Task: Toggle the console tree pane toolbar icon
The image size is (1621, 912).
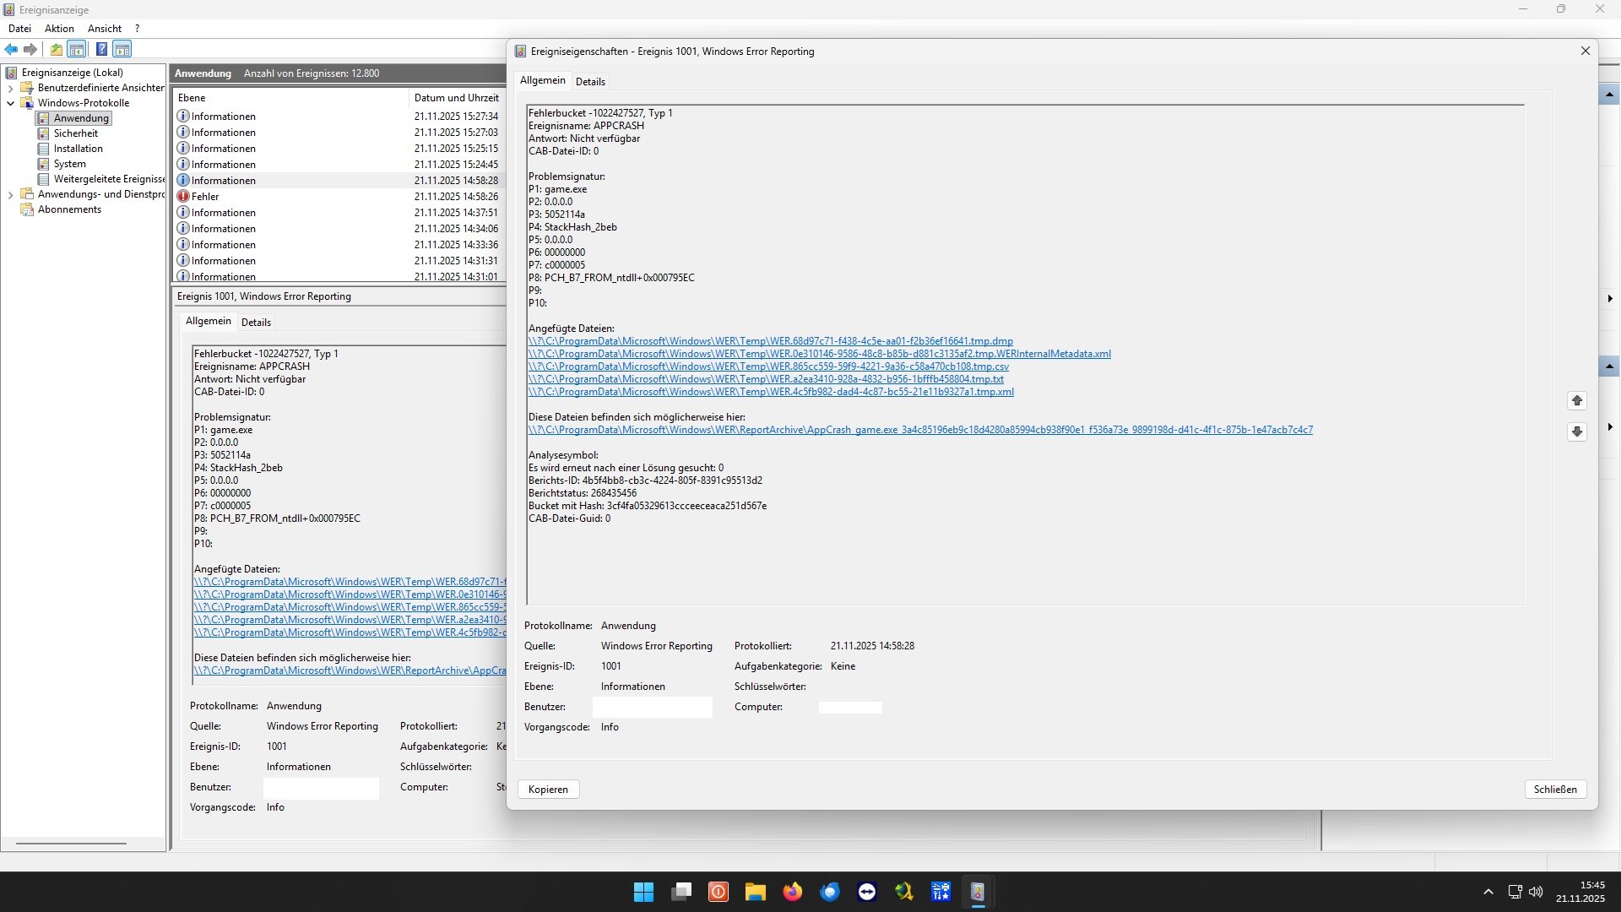Action: pyautogui.click(x=77, y=49)
